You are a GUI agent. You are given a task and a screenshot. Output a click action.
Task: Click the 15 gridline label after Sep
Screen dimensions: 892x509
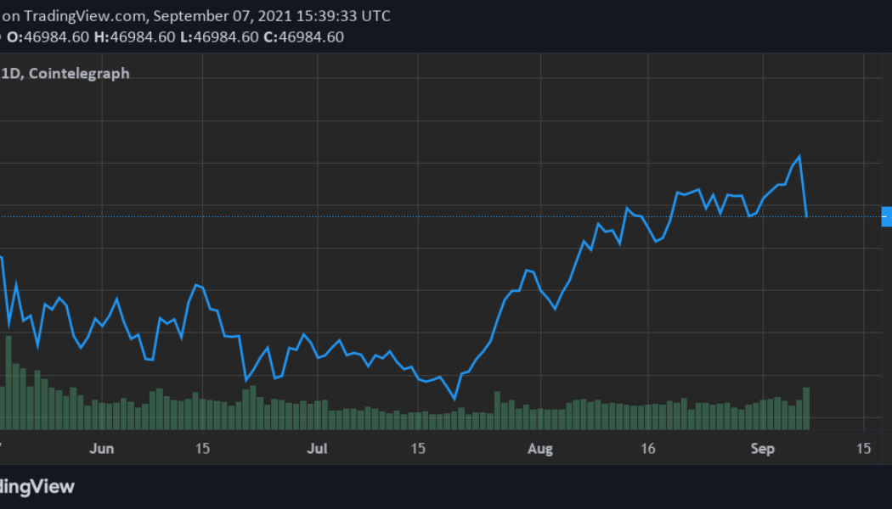pos(864,448)
